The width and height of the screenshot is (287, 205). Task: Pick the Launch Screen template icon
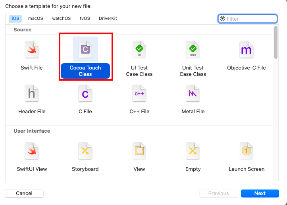tap(247, 151)
